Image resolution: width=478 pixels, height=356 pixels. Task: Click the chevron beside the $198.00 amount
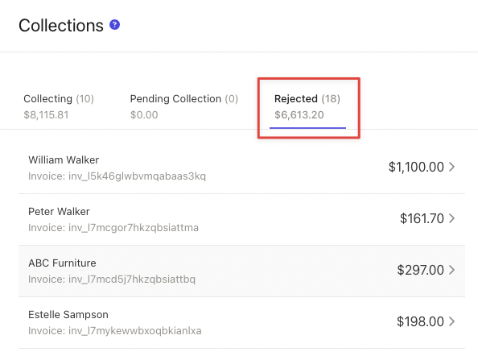(x=451, y=321)
